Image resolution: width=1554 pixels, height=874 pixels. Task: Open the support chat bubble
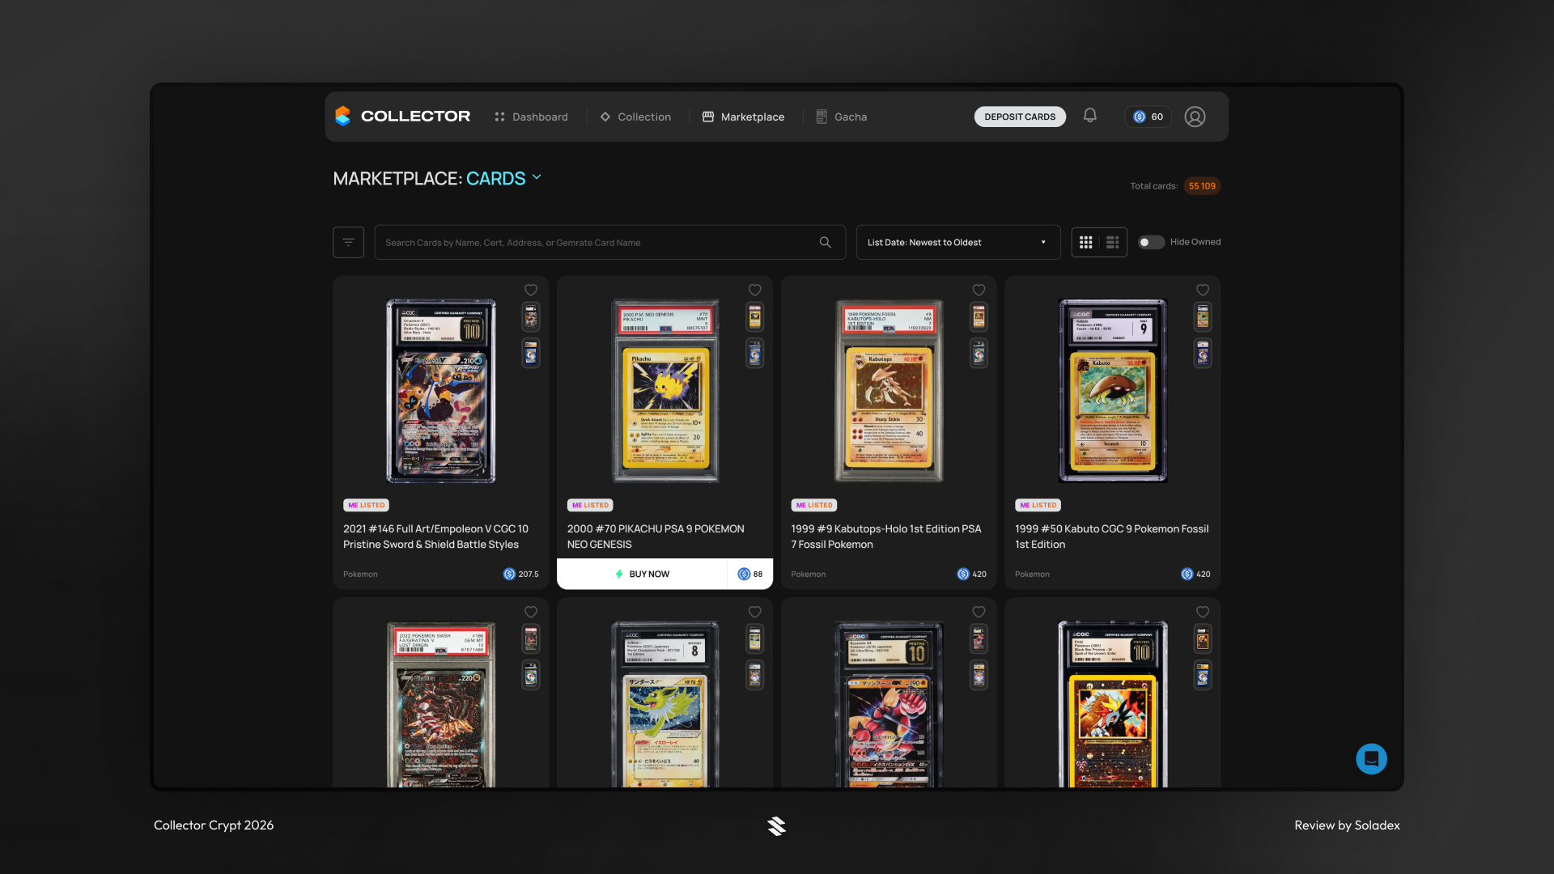(1371, 759)
